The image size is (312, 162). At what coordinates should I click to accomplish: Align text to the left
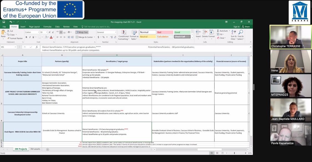pos(57,37)
